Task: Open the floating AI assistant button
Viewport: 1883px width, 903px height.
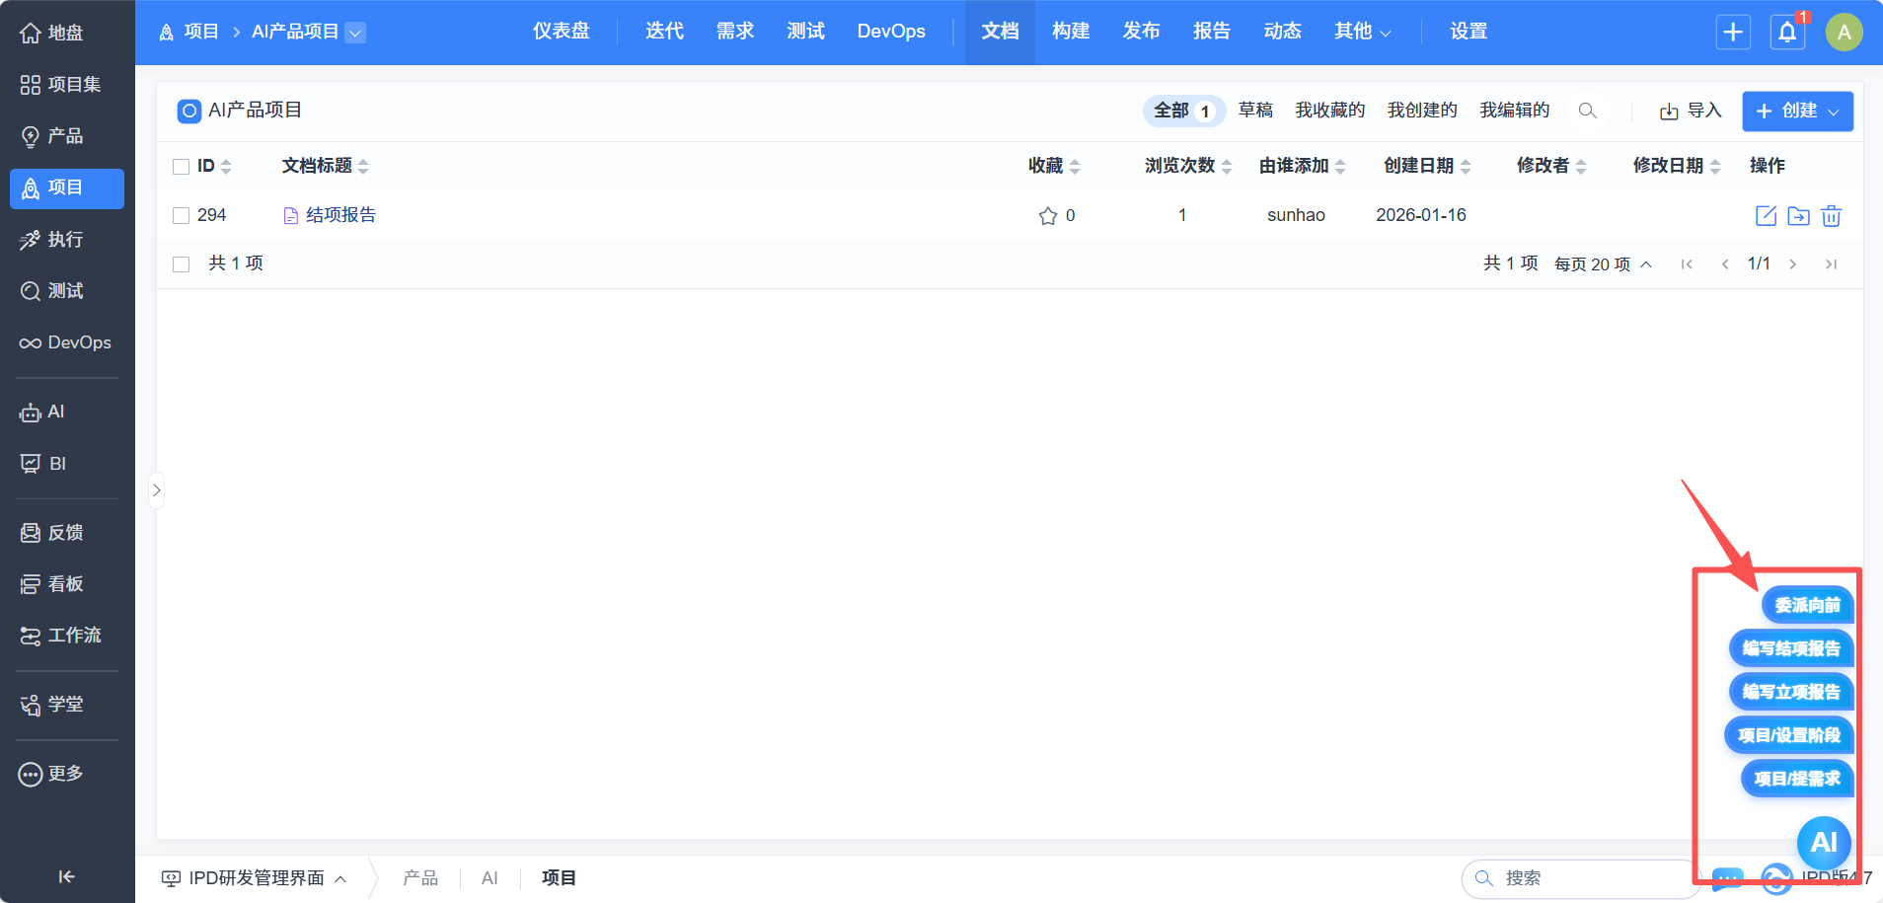Action: click(1823, 842)
